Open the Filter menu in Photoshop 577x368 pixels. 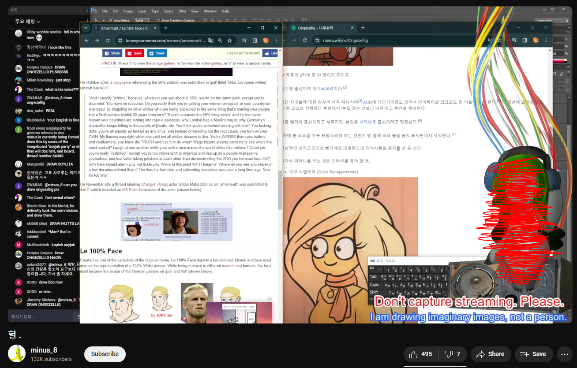[x=182, y=11]
